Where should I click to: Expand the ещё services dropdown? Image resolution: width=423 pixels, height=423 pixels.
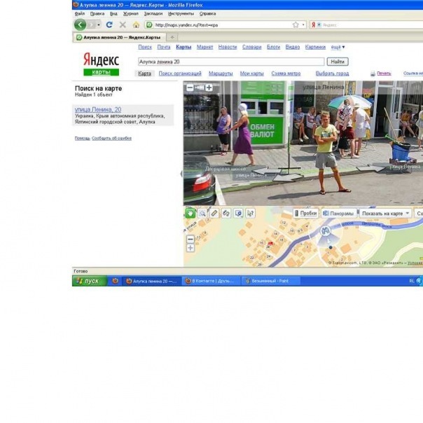pyautogui.click(x=338, y=47)
